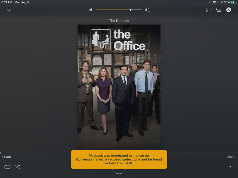The width and height of the screenshot is (238, 178).
Task: Dismiss the playback terminated error banner
Action: tap(119, 159)
